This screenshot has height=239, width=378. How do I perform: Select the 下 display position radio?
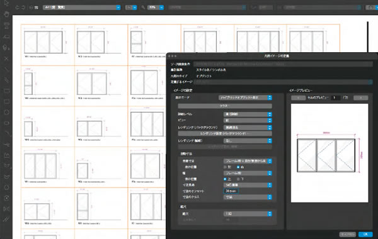click(238, 179)
